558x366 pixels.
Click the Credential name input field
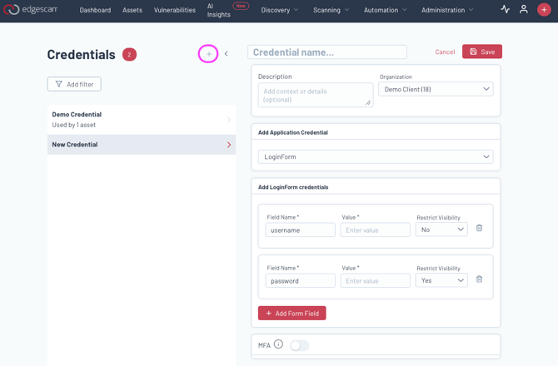point(327,52)
